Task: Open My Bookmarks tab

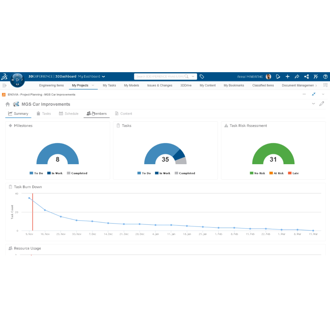Action: click(234, 85)
